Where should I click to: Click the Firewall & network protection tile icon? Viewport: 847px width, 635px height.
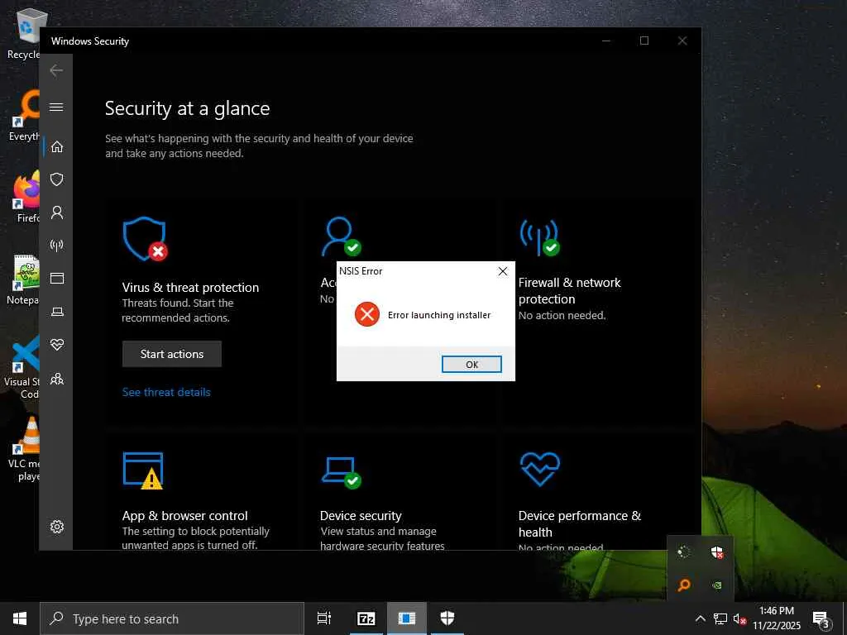[539, 237]
